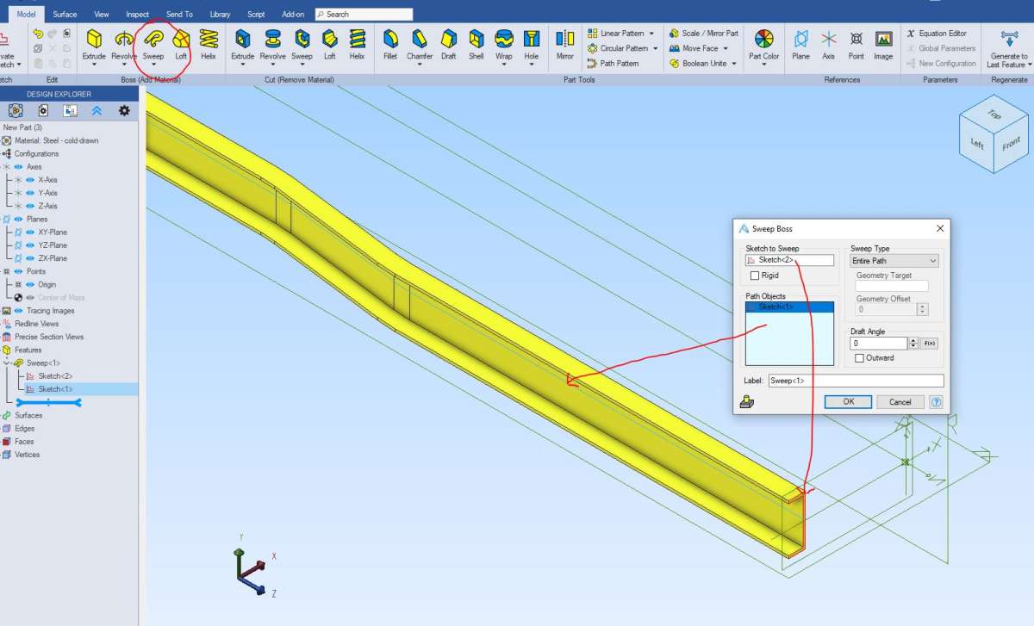Open the Loft boss tool
The height and width of the screenshot is (626, 1034).
tap(181, 43)
